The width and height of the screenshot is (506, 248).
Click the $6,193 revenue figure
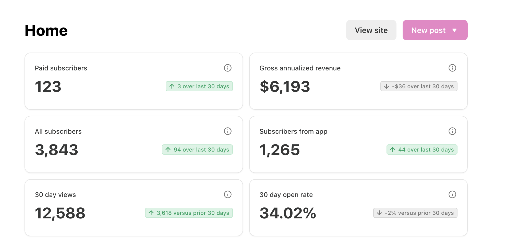click(285, 86)
